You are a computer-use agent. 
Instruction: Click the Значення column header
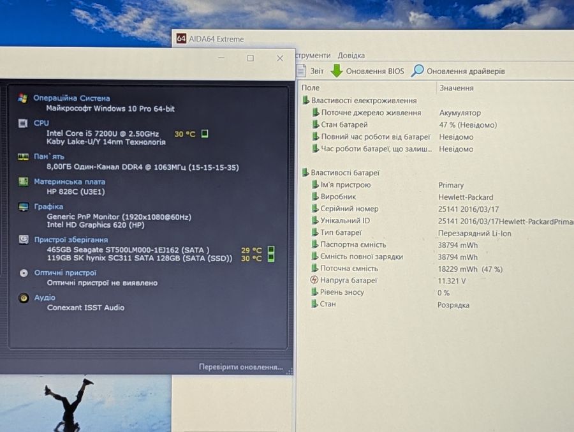click(457, 88)
